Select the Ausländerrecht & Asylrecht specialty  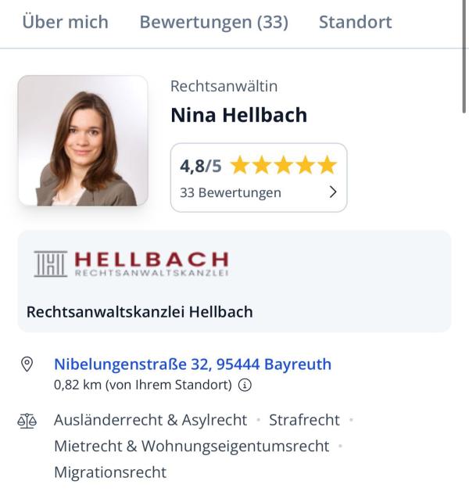(150, 421)
